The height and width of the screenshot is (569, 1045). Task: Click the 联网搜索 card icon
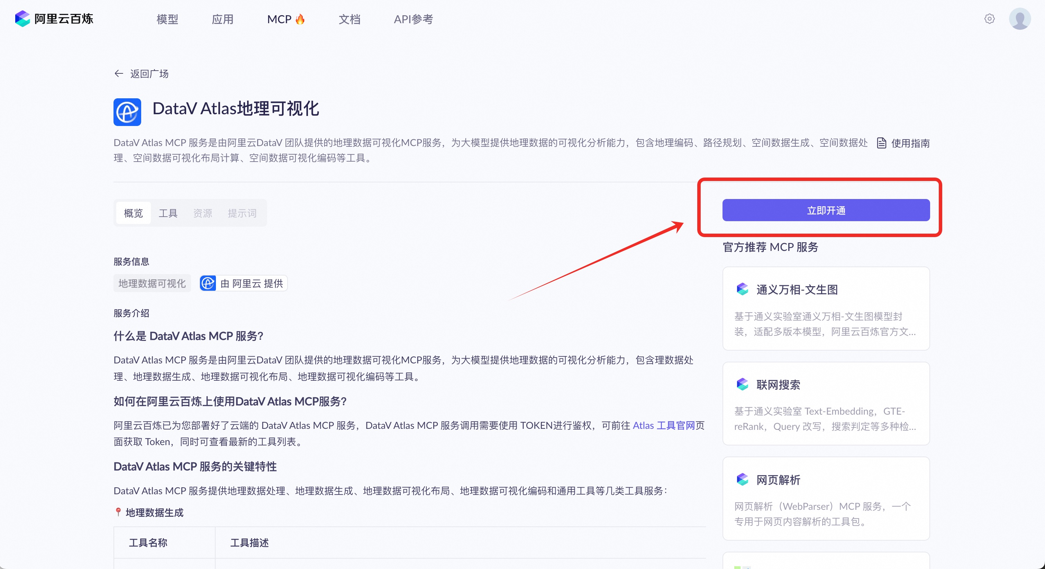742,384
